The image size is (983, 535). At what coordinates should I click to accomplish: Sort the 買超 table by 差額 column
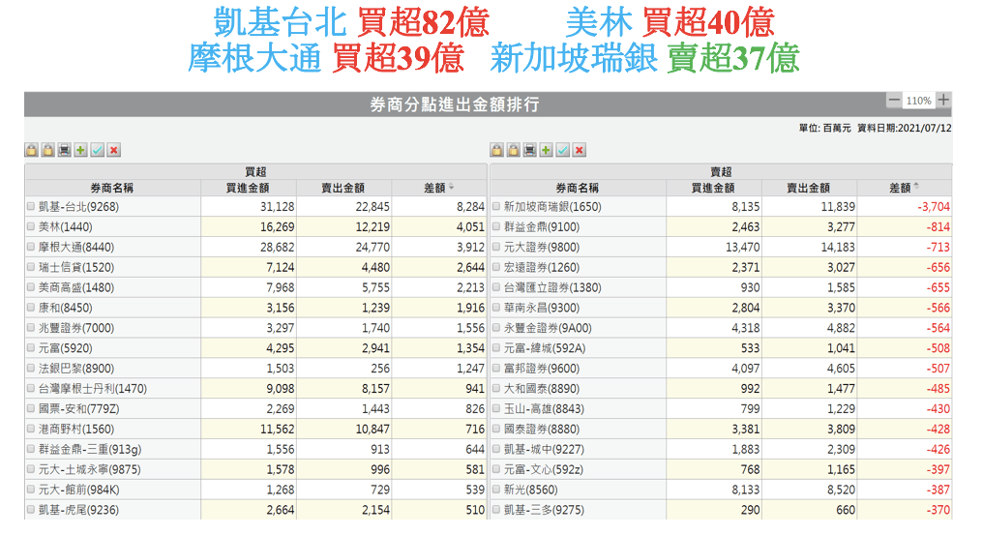438,188
